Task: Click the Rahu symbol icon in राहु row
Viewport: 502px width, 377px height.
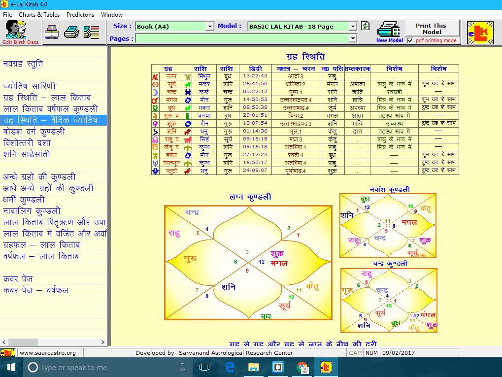Action: [x=155, y=139]
